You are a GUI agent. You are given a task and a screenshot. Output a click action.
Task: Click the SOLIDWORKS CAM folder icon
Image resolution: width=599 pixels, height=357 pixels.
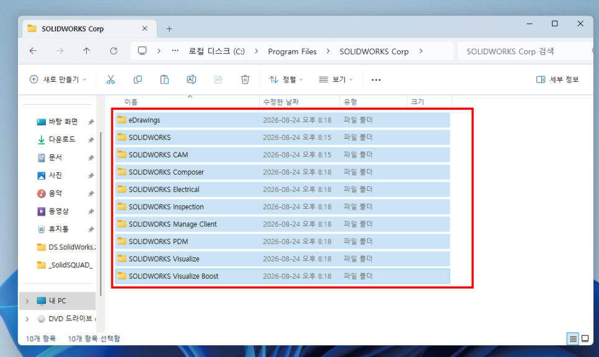tap(122, 154)
